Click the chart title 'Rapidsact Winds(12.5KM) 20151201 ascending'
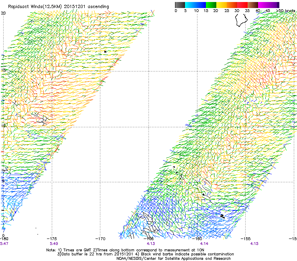 [x=58, y=7]
